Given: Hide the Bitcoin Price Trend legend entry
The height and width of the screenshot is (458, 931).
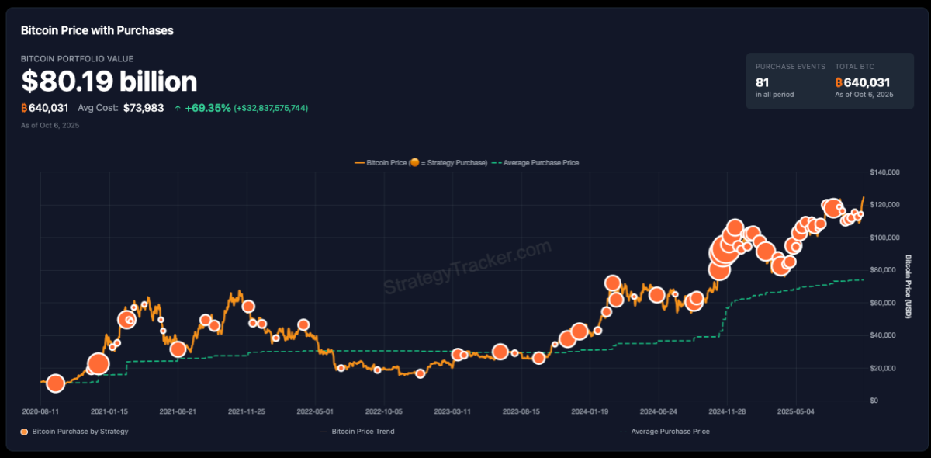Looking at the screenshot, I should pos(362,432).
